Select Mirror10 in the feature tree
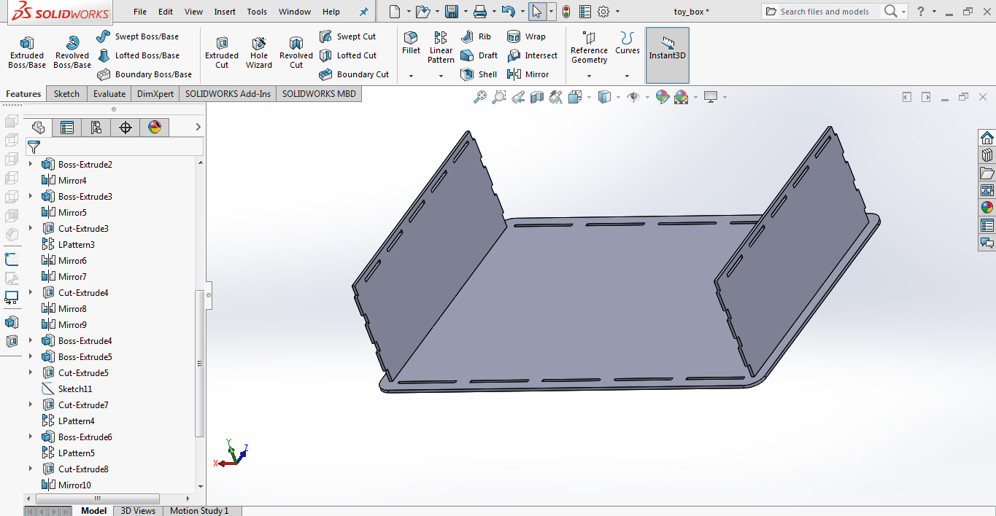Image resolution: width=996 pixels, height=516 pixels. click(74, 485)
